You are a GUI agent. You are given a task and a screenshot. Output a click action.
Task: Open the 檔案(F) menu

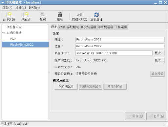click(x=7, y=8)
